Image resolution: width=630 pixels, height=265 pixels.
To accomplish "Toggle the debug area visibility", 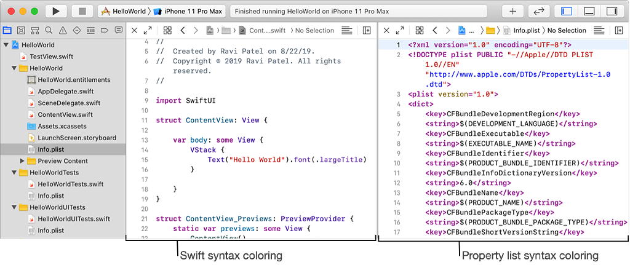I will tap(589, 11).
